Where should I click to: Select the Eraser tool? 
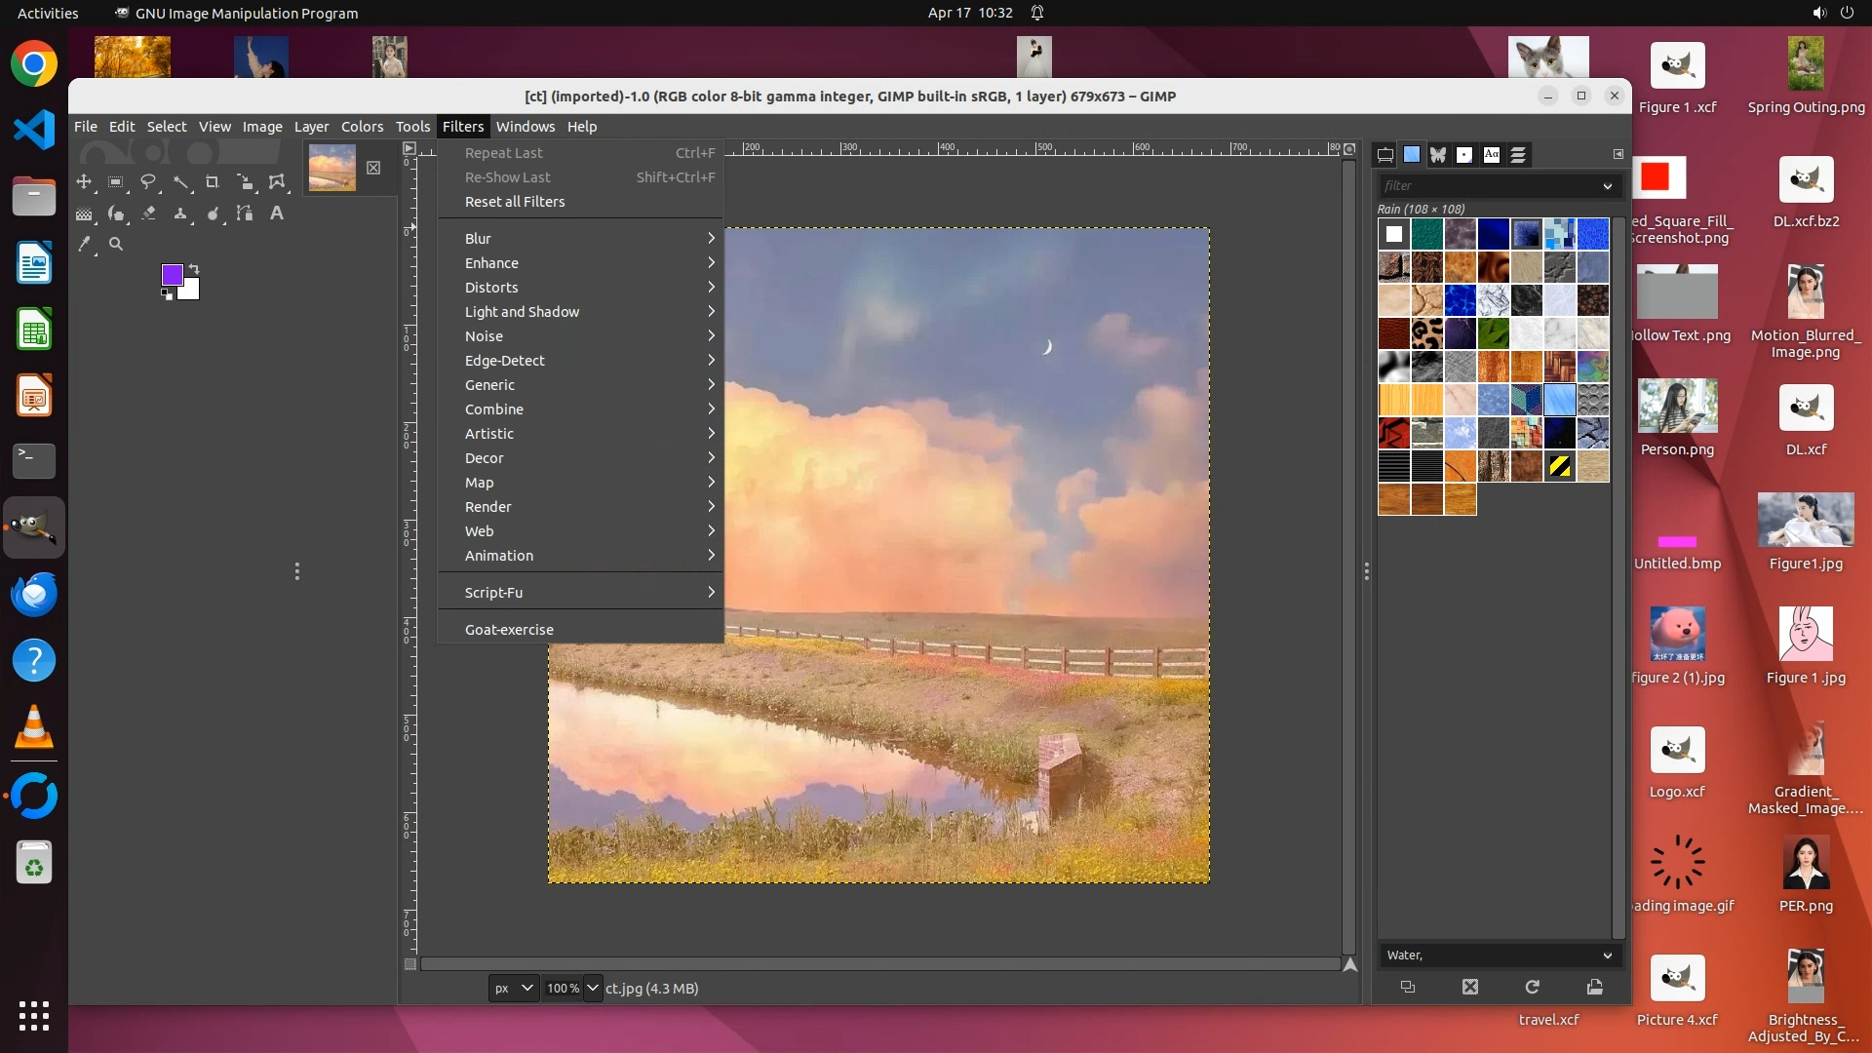click(148, 214)
